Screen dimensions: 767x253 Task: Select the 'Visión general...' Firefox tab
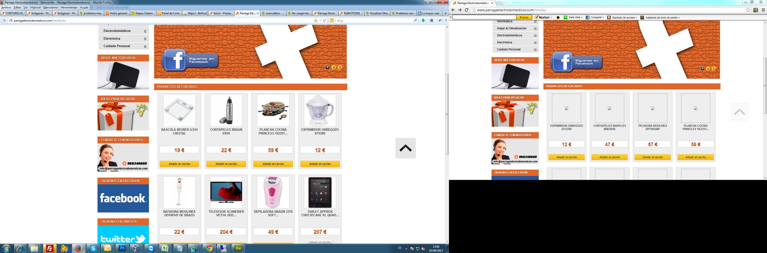(x=117, y=13)
